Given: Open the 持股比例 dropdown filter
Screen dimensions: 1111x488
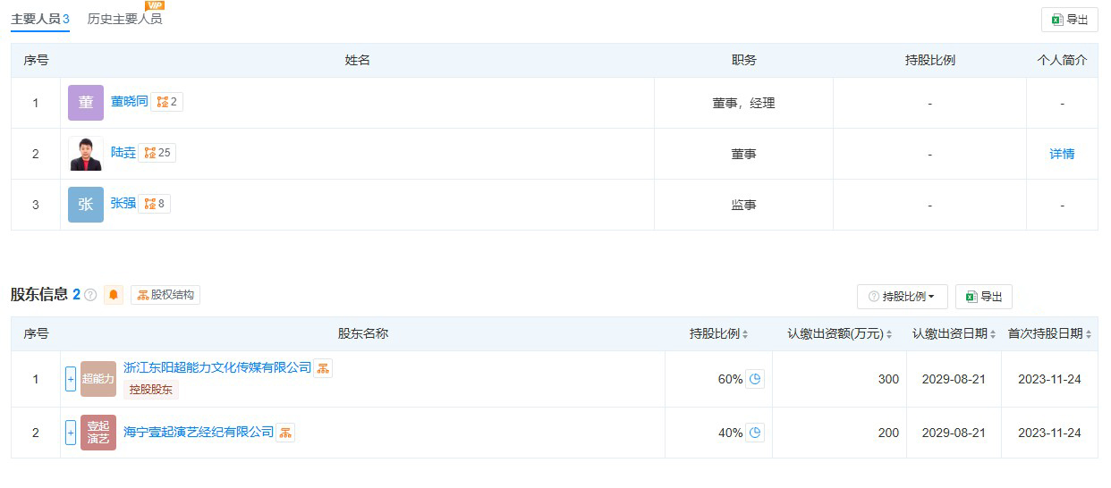Looking at the screenshot, I should point(902,297).
